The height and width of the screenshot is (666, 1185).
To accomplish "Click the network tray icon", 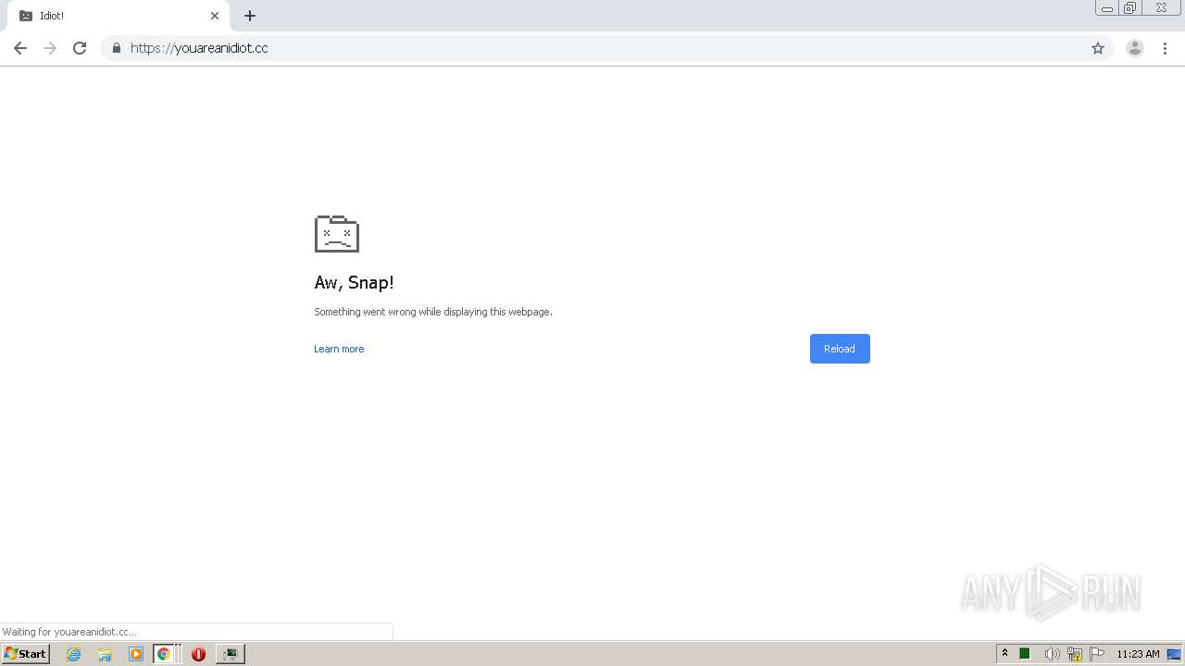I will (1075, 654).
